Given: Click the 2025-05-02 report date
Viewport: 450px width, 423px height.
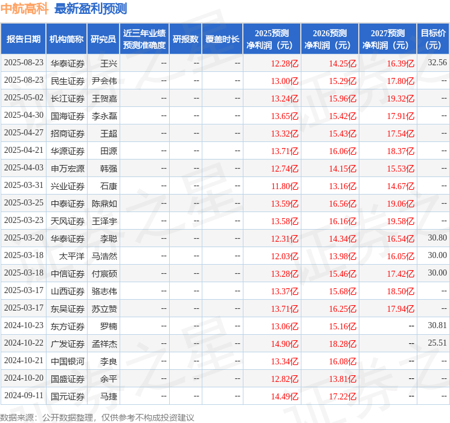Looking at the screenshot, I should (x=24, y=98).
